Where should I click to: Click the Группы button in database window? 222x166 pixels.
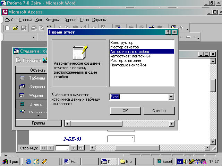pos(39,123)
